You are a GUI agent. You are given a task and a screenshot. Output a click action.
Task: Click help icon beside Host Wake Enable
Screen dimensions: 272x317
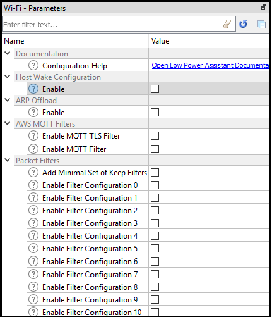coord(33,89)
